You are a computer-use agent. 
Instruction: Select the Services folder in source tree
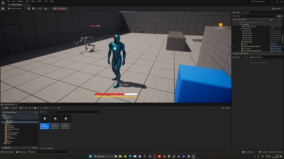tap(11, 120)
